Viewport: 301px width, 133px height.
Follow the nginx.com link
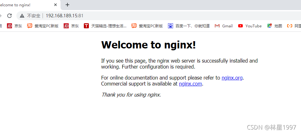[190, 84]
